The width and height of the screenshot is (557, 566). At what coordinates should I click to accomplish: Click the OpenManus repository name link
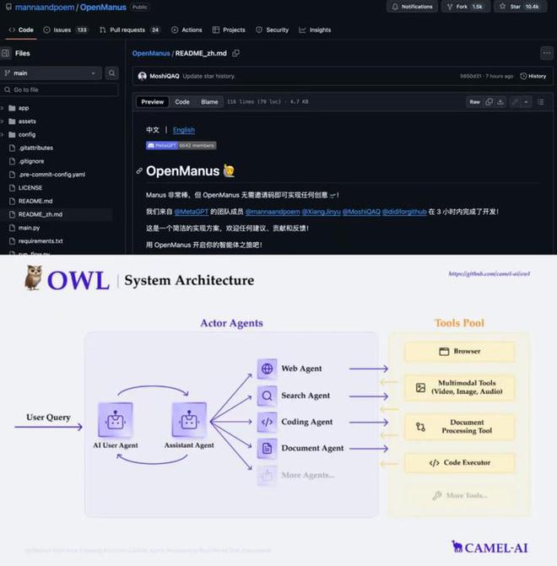tap(103, 8)
